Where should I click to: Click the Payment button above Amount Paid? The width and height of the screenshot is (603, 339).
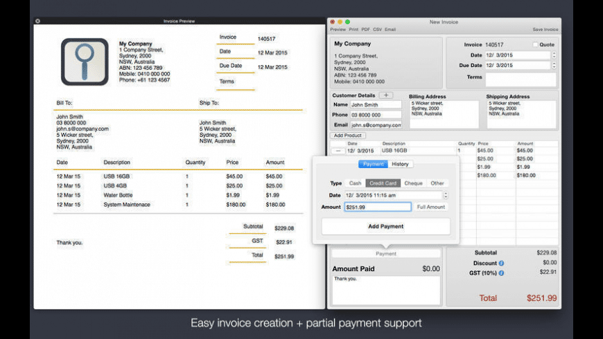pos(386,254)
